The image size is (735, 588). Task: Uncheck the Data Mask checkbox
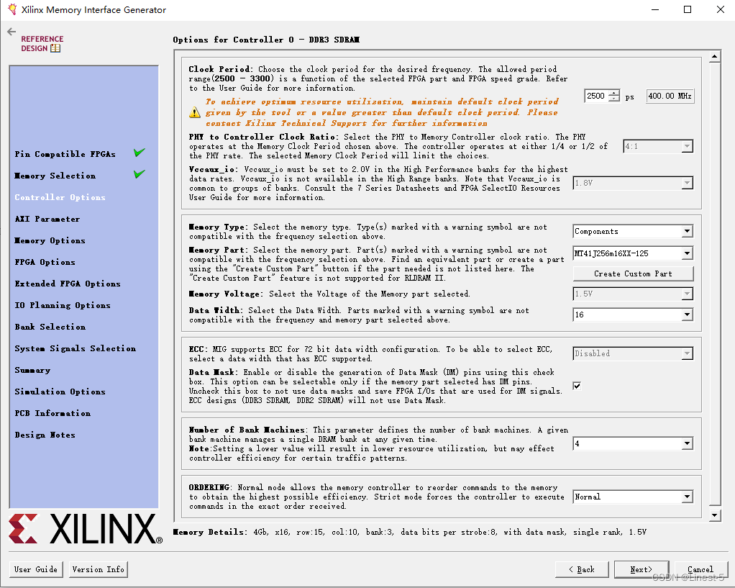coord(577,386)
